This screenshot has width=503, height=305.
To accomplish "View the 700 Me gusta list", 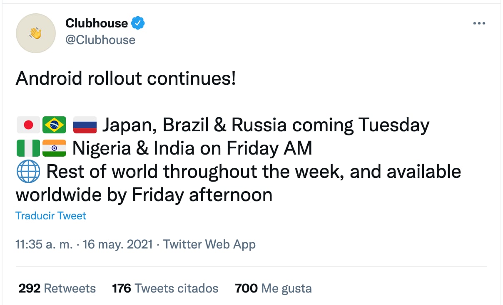I will click(273, 288).
